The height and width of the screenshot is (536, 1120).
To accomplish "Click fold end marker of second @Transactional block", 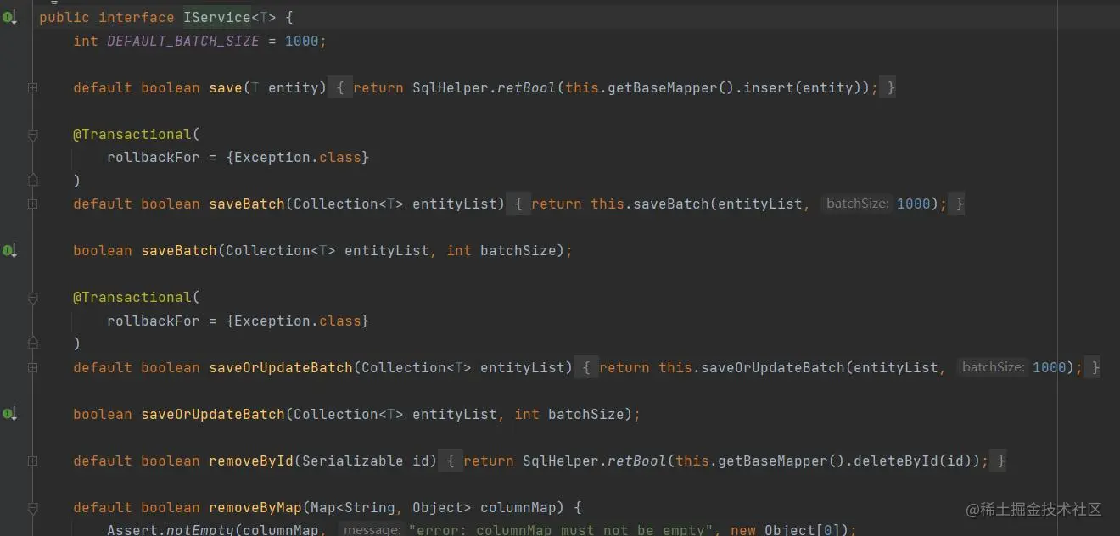I will point(32,343).
